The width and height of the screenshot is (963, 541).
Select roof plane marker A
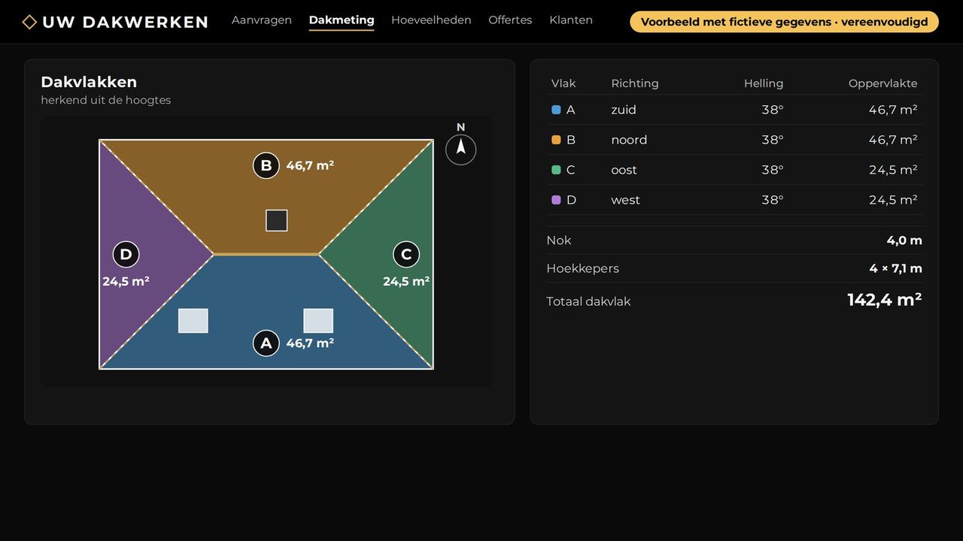point(266,343)
